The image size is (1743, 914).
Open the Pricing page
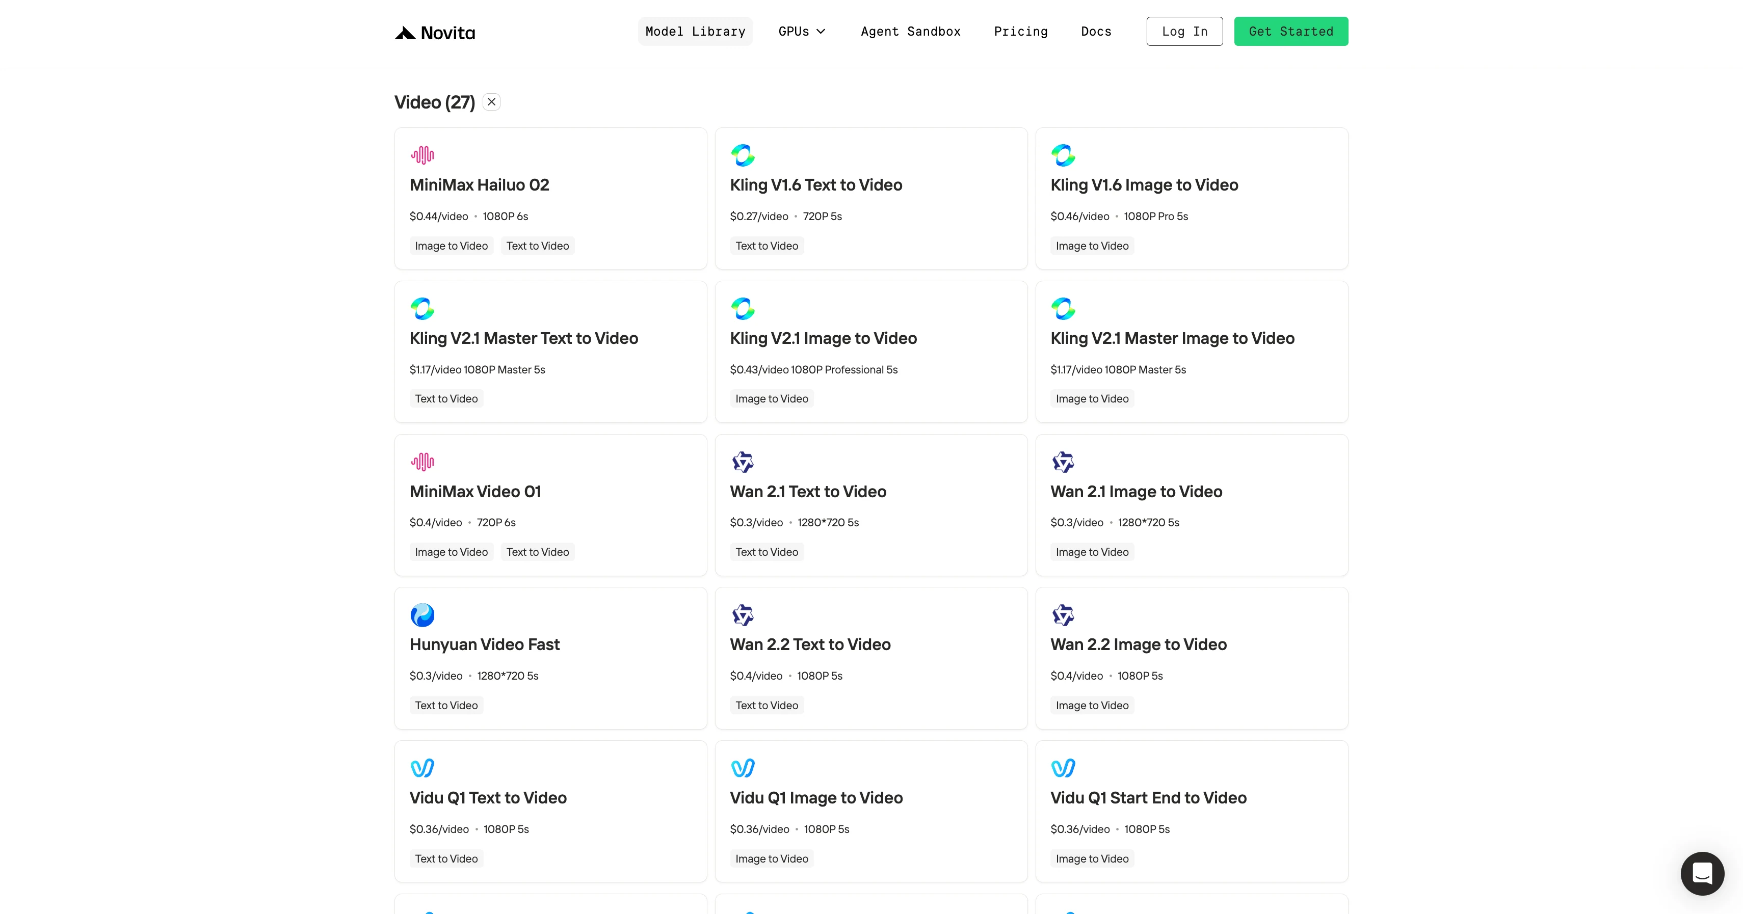1020,31
